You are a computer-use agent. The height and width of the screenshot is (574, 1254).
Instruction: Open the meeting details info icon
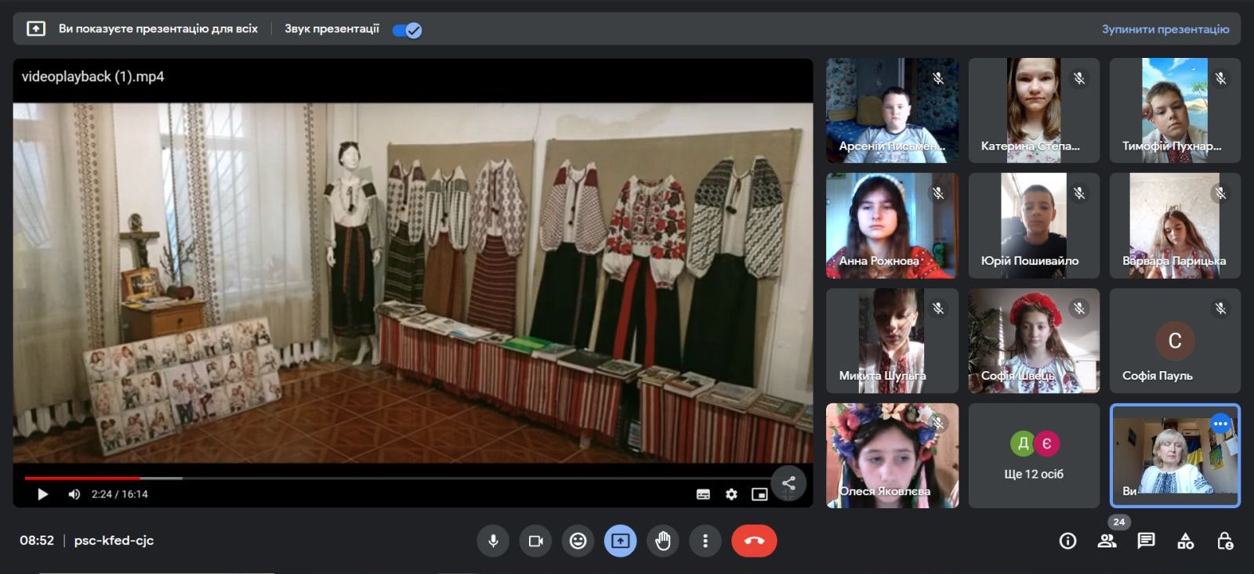point(1067,540)
